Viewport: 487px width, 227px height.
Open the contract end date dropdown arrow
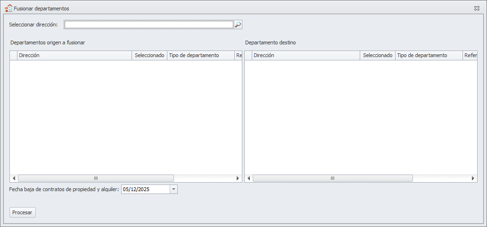[173, 189]
